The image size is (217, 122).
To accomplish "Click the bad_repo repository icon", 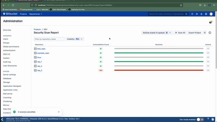I will (35, 49).
